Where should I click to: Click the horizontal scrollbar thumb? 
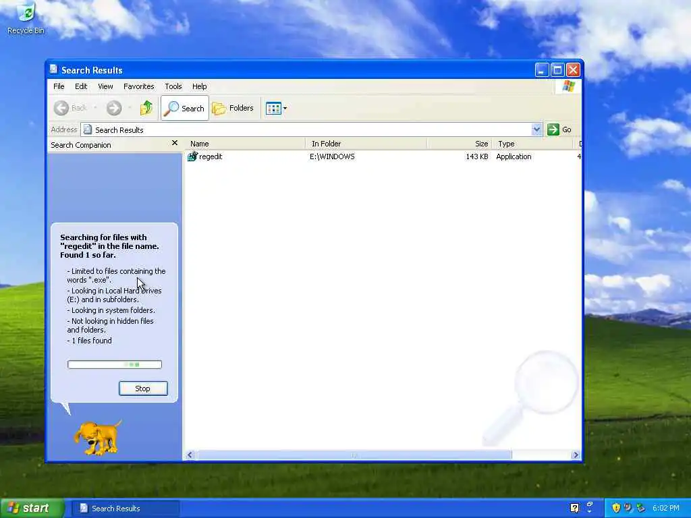pos(354,455)
